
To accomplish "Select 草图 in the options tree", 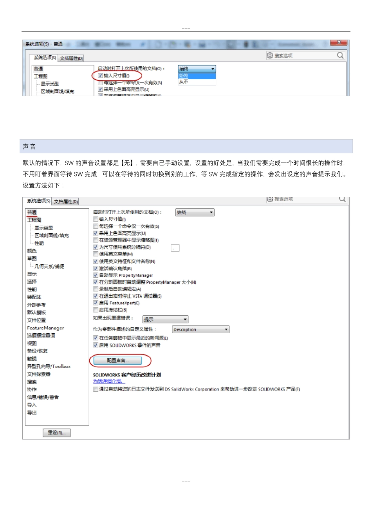I will [x=32, y=258].
